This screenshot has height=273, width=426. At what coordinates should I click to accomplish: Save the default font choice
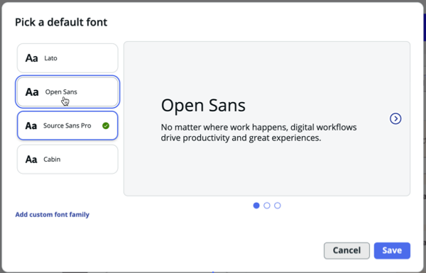(392, 250)
